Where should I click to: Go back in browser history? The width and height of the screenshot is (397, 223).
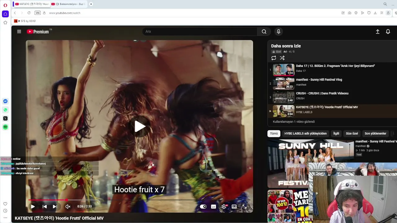point(15,13)
